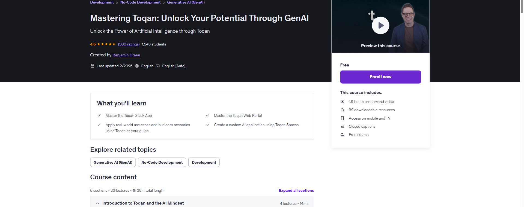The image size is (524, 207).
Task: Collapse the Introduction to Toqan section
Action: coord(97,203)
